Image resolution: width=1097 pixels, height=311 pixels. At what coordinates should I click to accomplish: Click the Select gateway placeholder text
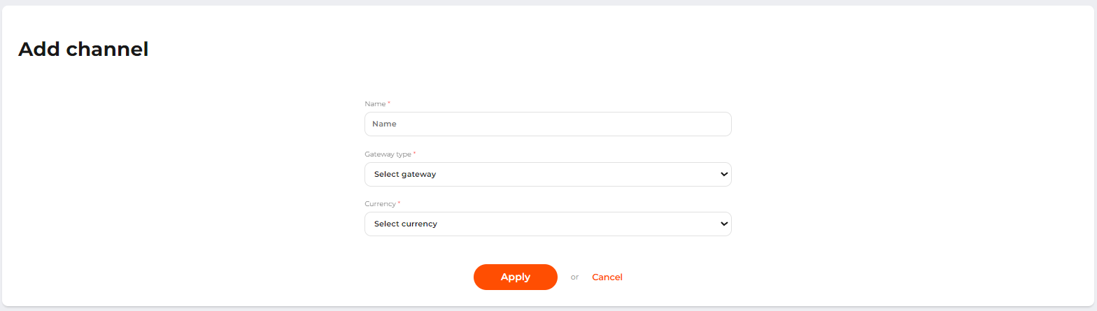tap(405, 175)
